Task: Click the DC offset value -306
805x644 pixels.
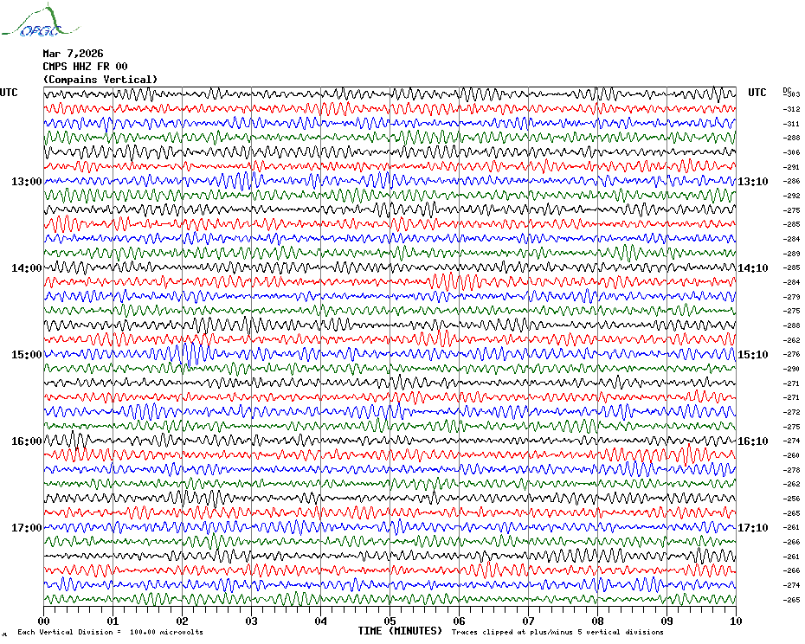Action: click(x=792, y=152)
